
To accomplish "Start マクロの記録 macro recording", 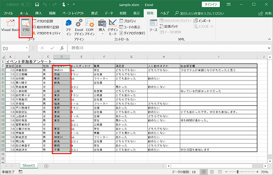I will tap(43, 21).
